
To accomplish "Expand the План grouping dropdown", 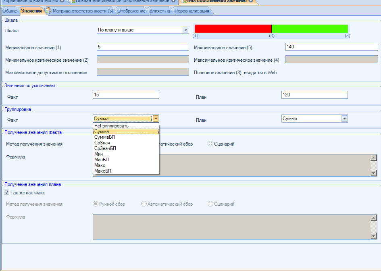I will click(x=344, y=119).
